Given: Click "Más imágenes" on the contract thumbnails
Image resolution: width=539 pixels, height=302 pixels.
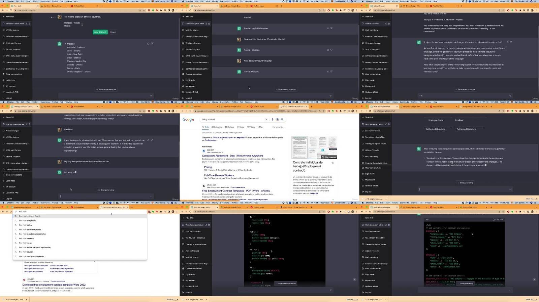Looking at the screenshot, I should (329, 157).
